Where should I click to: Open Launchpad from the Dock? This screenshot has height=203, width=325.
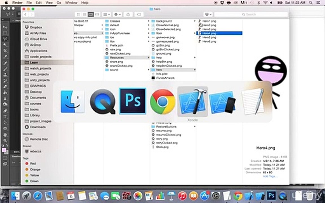point(27,196)
